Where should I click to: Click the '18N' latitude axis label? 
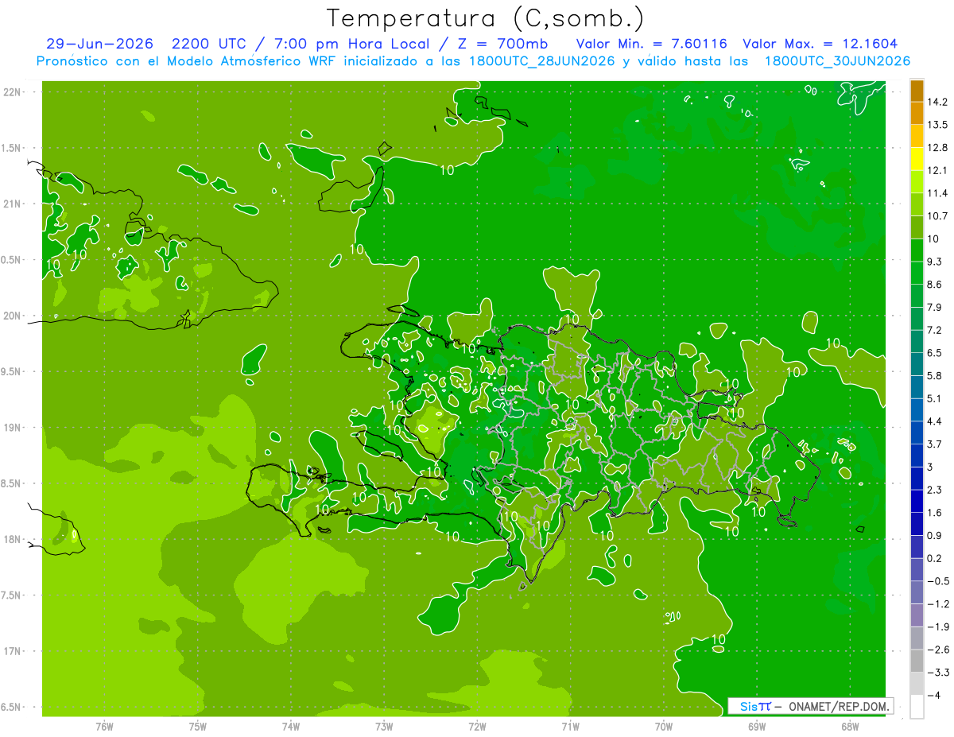[x=12, y=539]
